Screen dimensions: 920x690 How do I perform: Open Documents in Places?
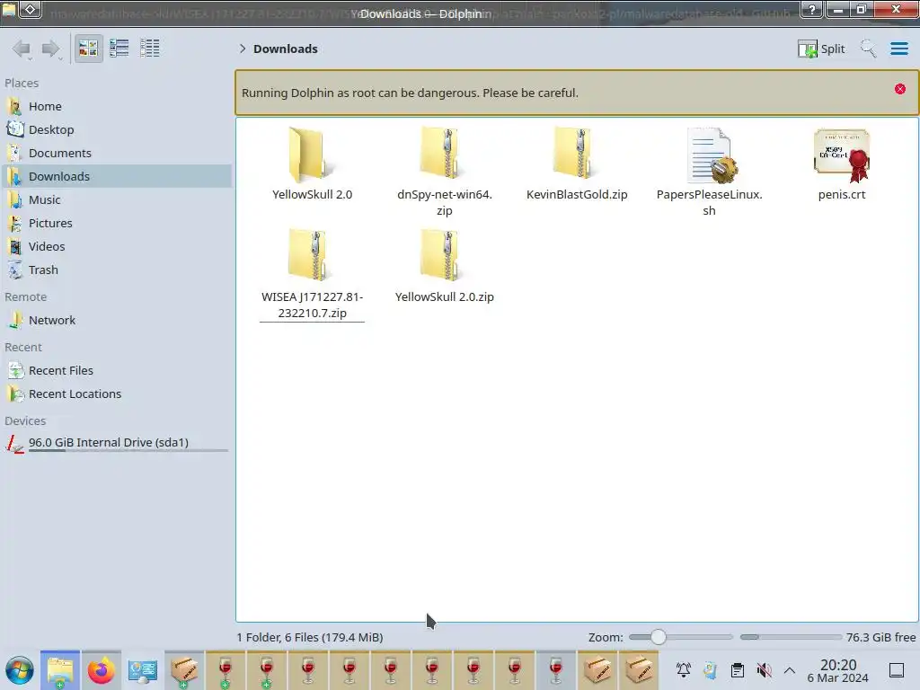pos(116,153)
